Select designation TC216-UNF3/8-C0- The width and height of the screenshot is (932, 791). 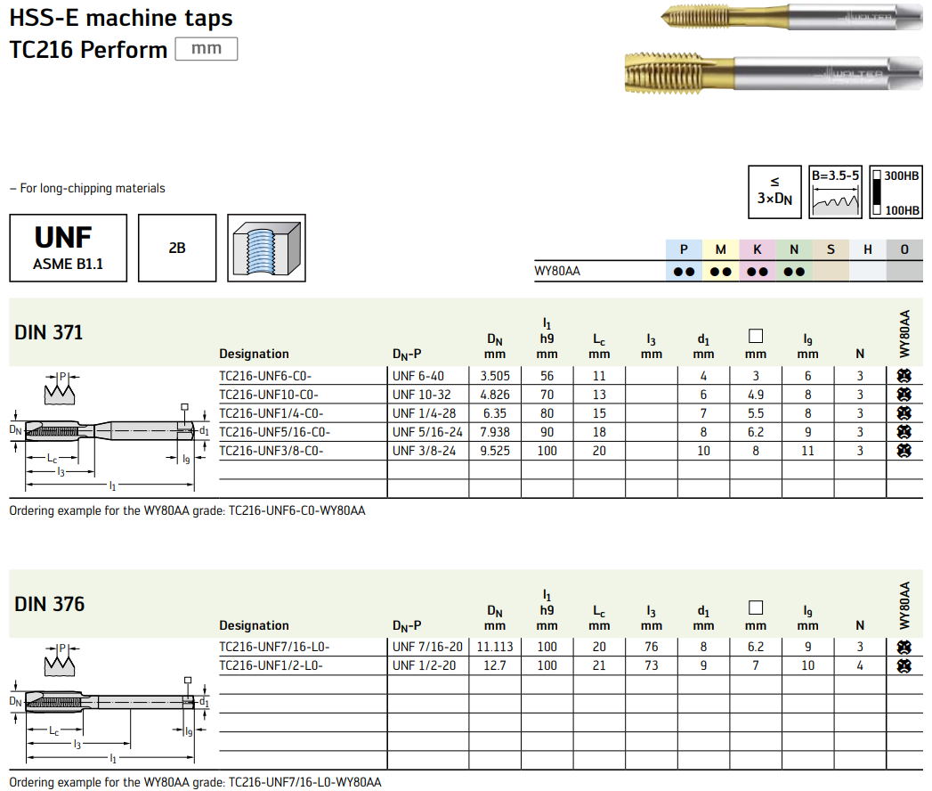pyautogui.click(x=271, y=451)
